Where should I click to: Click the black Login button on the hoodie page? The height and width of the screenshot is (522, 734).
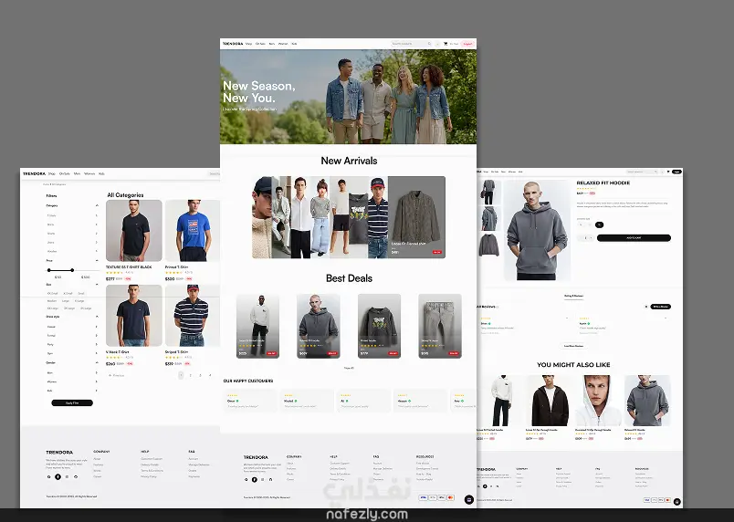pos(676,172)
